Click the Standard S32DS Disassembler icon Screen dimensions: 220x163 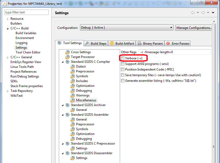[67, 153]
